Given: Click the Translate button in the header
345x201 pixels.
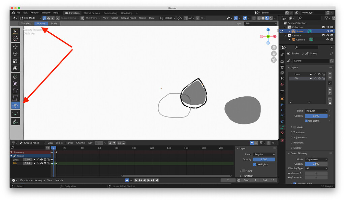Looking at the screenshot, I should click(26, 23).
